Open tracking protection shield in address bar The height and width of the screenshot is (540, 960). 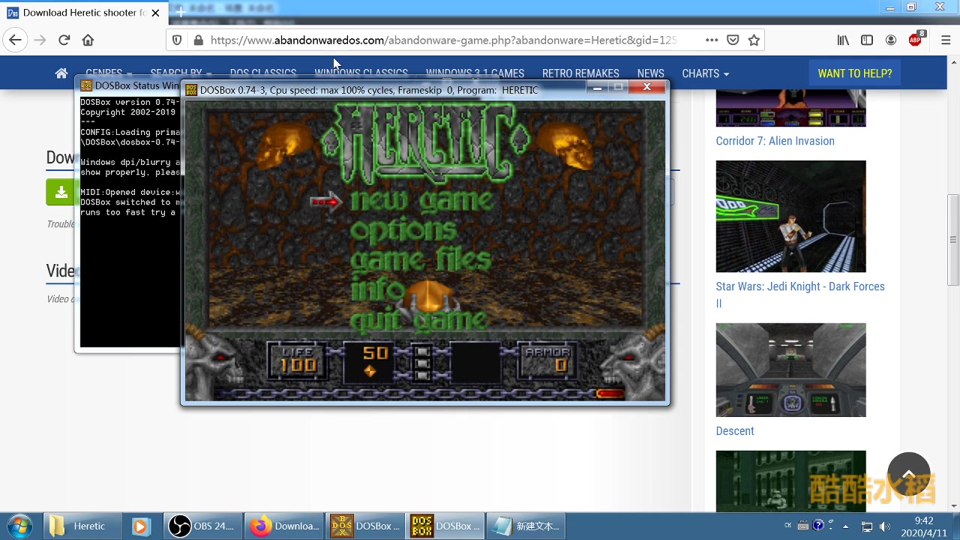tap(177, 40)
